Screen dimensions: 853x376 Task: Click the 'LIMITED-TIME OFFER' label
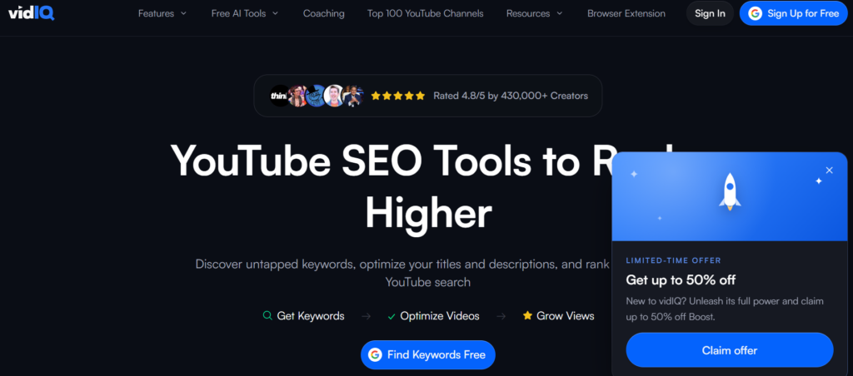(673, 261)
